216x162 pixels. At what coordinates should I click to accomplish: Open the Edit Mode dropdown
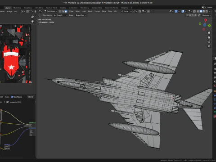pyautogui.click(x=50, y=11)
